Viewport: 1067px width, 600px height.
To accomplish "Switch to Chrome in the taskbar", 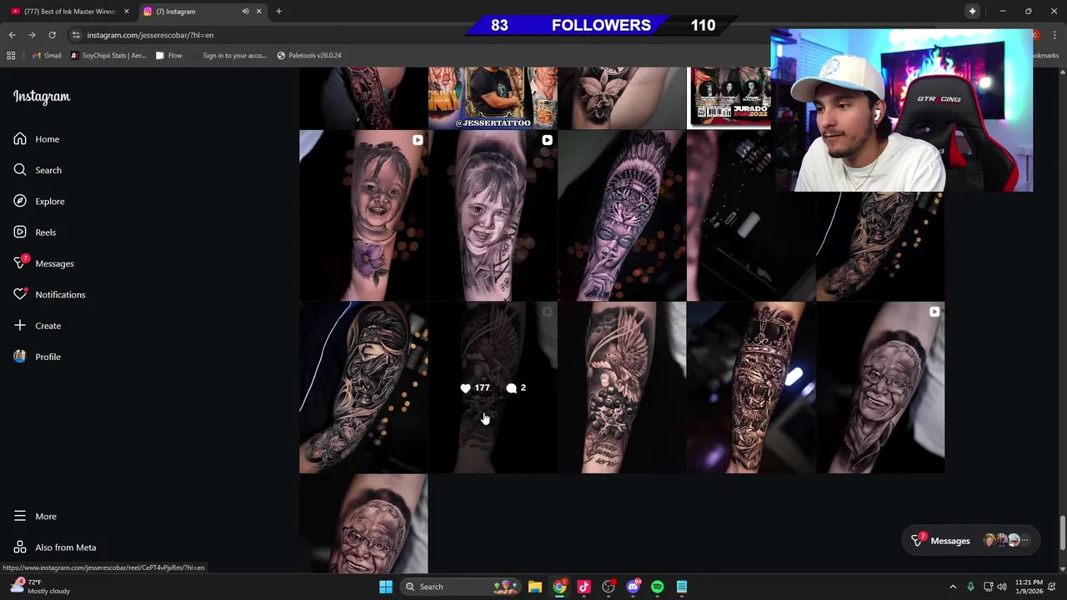I will pos(559,587).
